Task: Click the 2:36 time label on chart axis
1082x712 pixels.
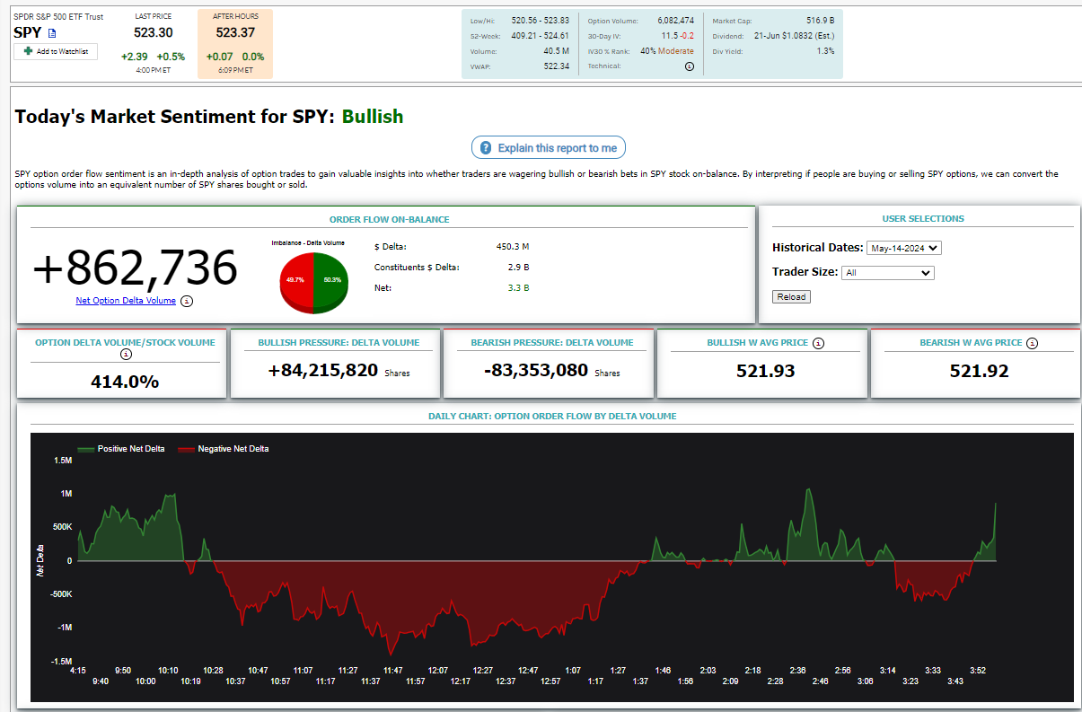Action: 797,671
